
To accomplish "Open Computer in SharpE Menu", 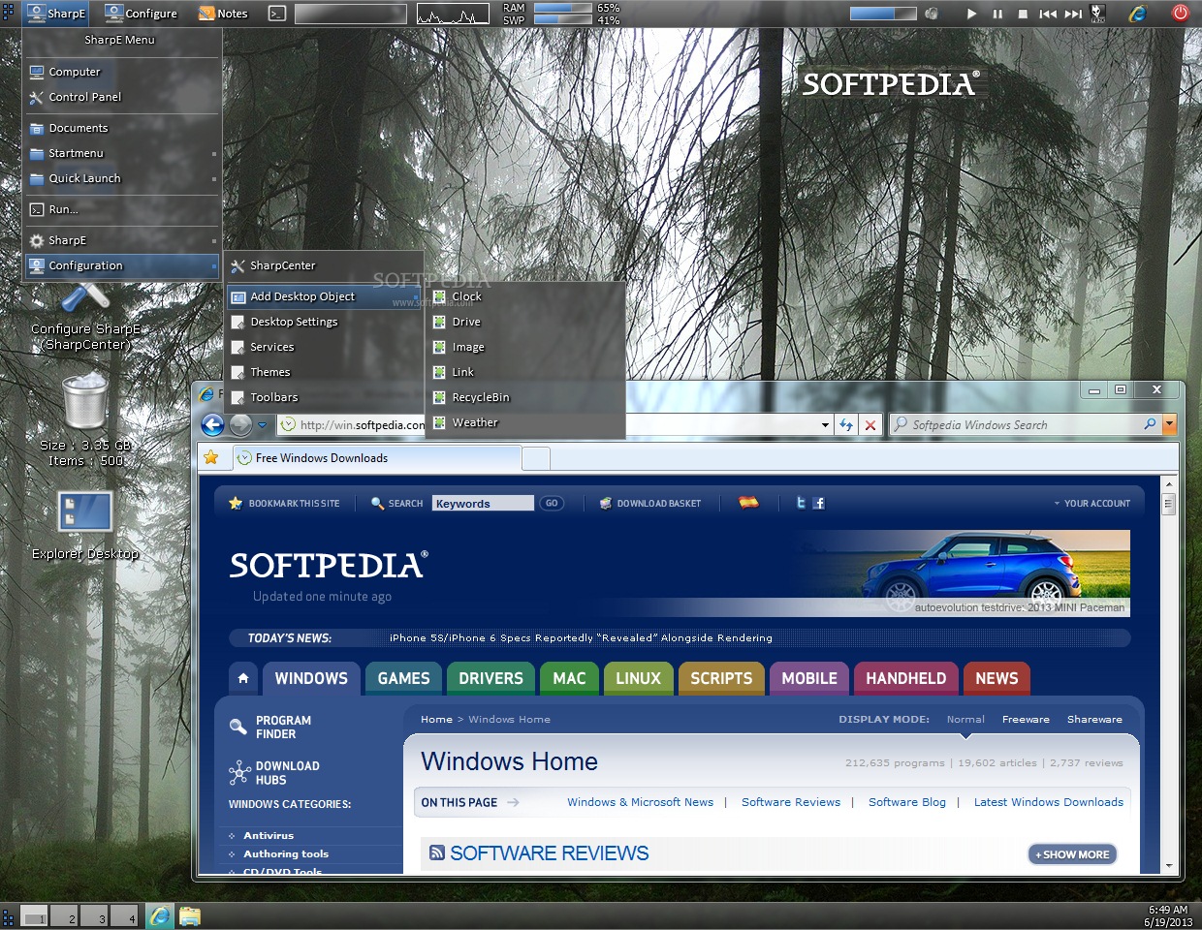I will click(121, 72).
